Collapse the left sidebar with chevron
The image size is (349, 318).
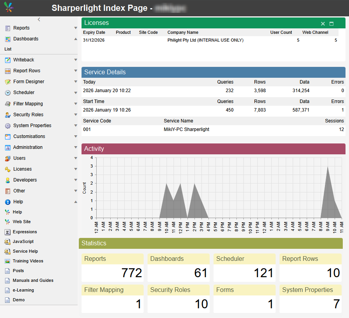point(39,19)
